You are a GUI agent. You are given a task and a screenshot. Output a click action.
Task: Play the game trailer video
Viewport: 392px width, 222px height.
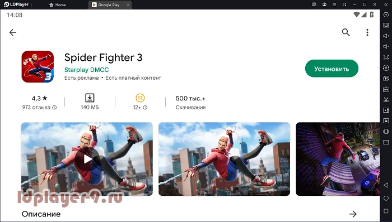[87, 159]
